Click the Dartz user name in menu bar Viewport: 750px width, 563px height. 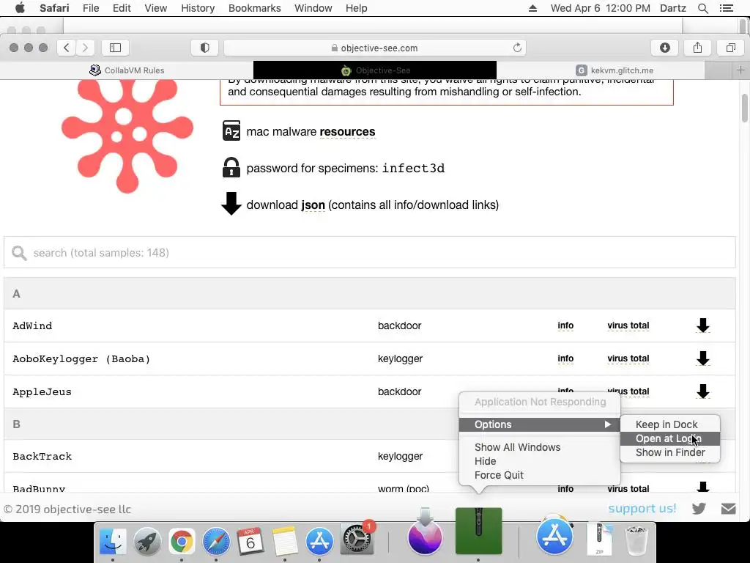coord(672,8)
